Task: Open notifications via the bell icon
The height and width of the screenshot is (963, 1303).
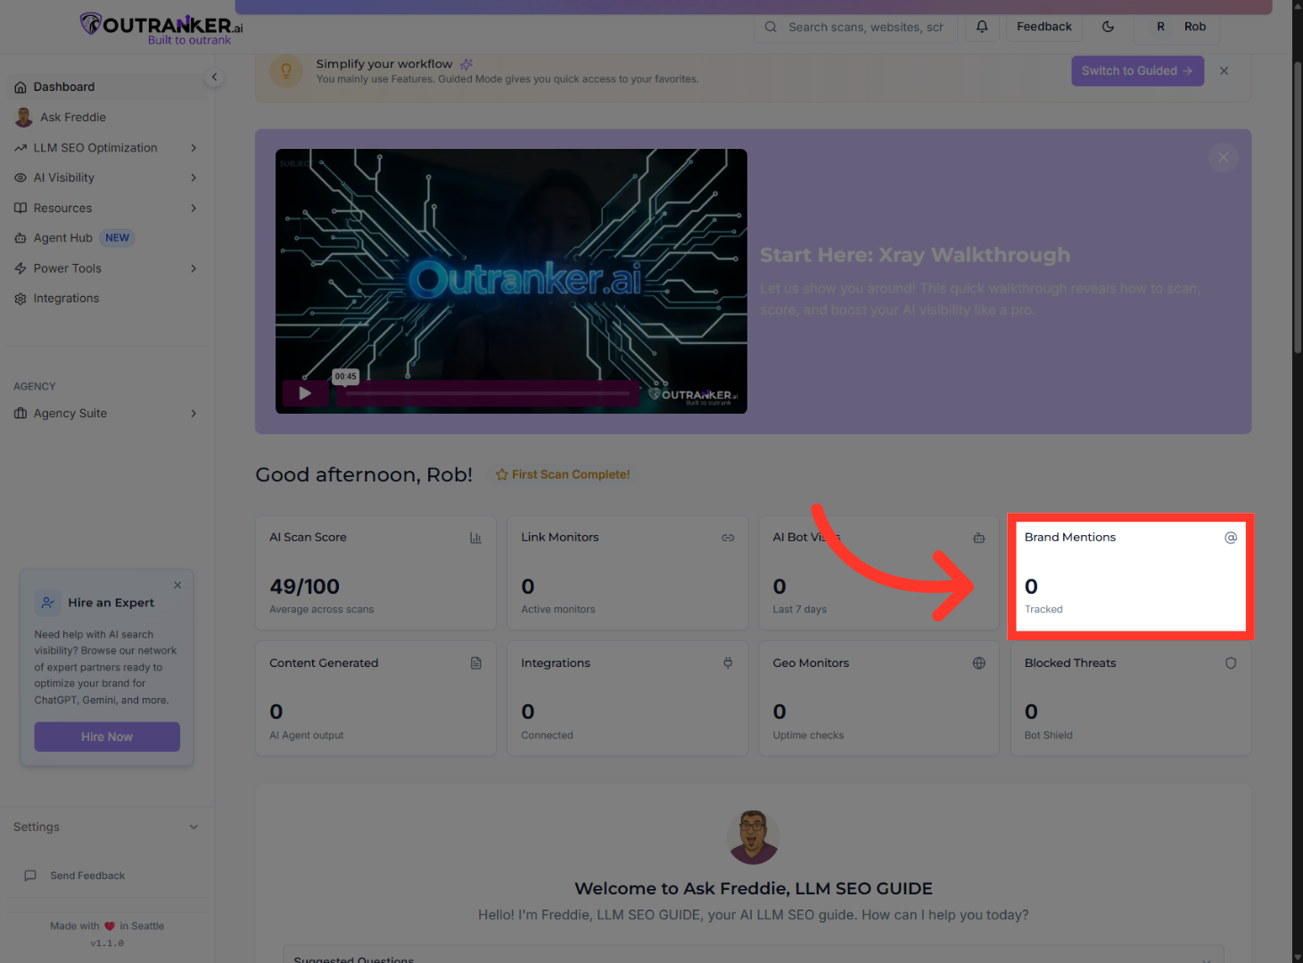Action: pos(982,27)
